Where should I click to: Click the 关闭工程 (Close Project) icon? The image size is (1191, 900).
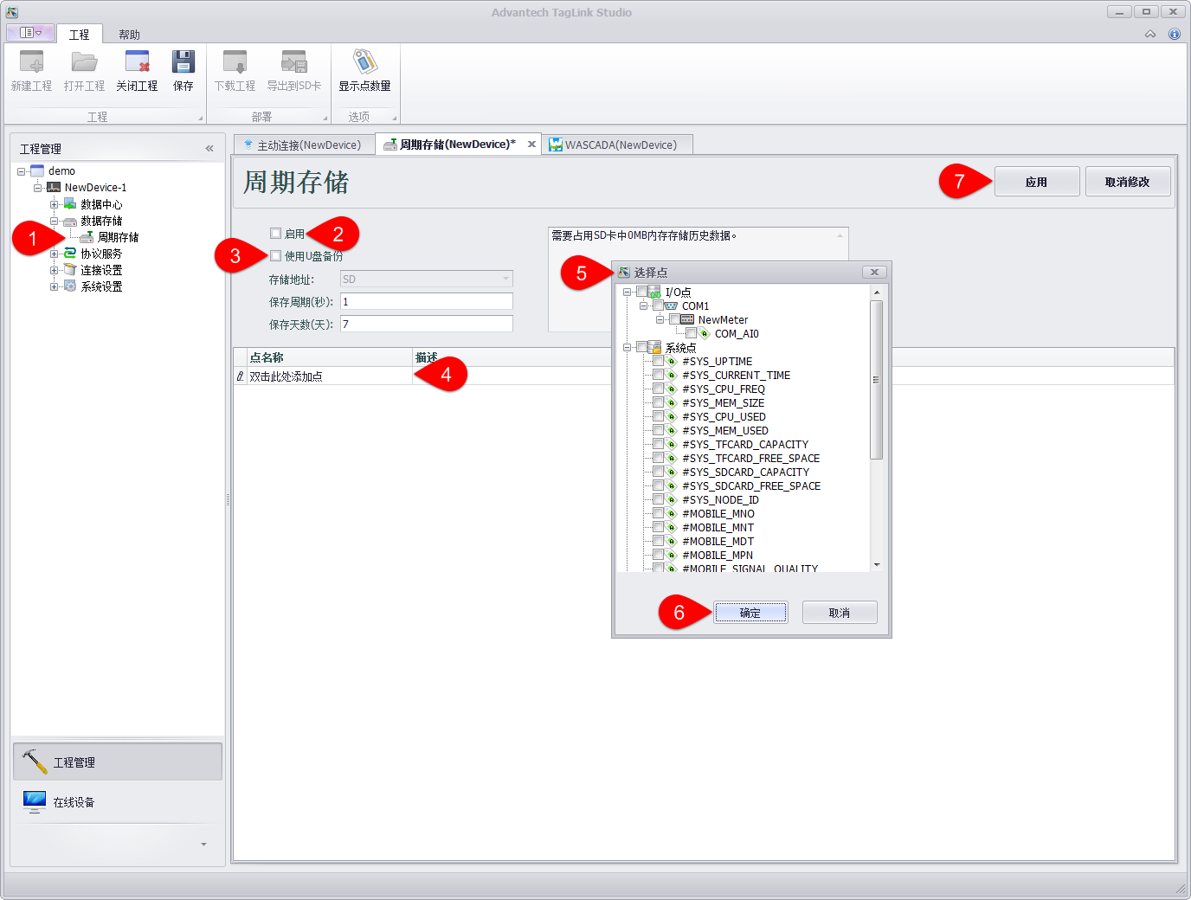coord(137,63)
